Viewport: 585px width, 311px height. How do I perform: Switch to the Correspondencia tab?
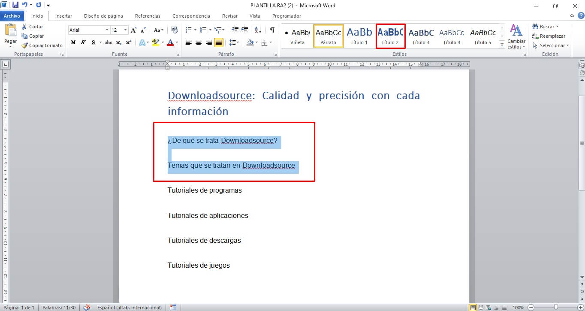(x=191, y=16)
